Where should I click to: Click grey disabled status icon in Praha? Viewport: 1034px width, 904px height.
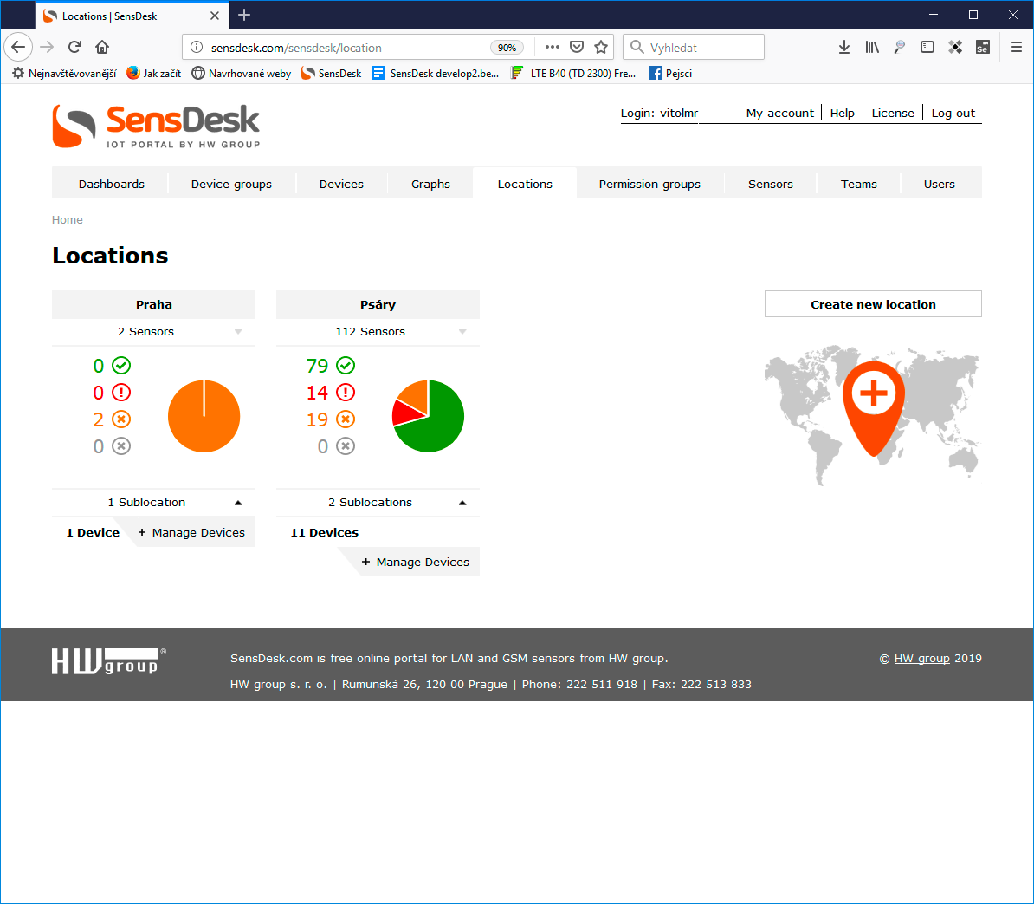tap(121, 446)
